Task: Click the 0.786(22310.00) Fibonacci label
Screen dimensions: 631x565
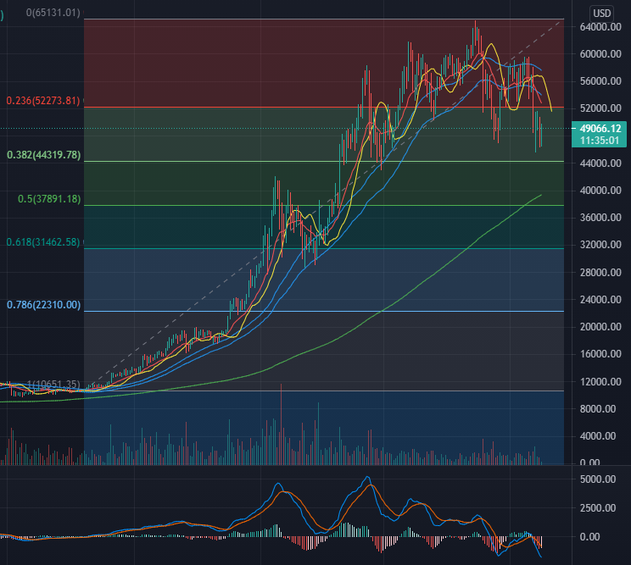Action: 43,305
